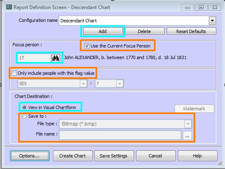Image resolution: width=225 pixels, height=169 pixels.
Task: Select the Save to radio option
Action: (x=24, y=116)
